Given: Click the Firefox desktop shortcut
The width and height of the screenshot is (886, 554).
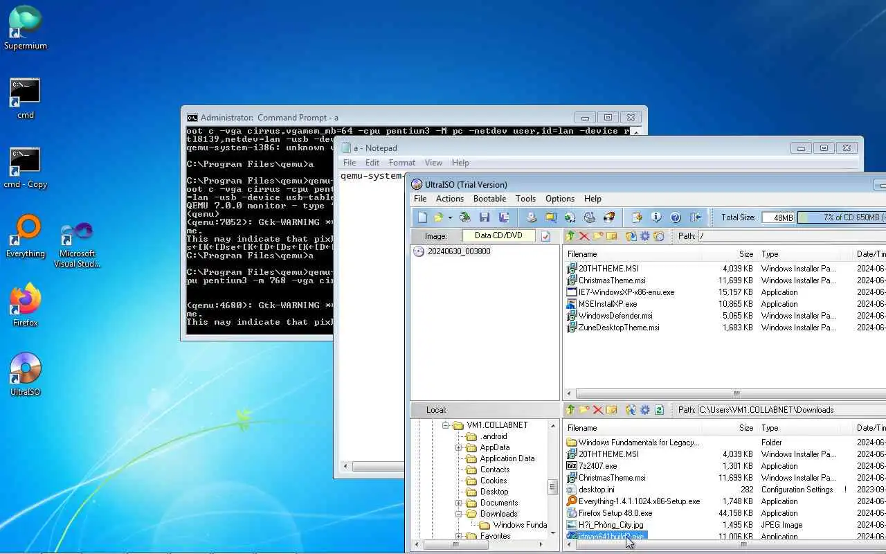Looking at the screenshot, I should (x=26, y=305).
